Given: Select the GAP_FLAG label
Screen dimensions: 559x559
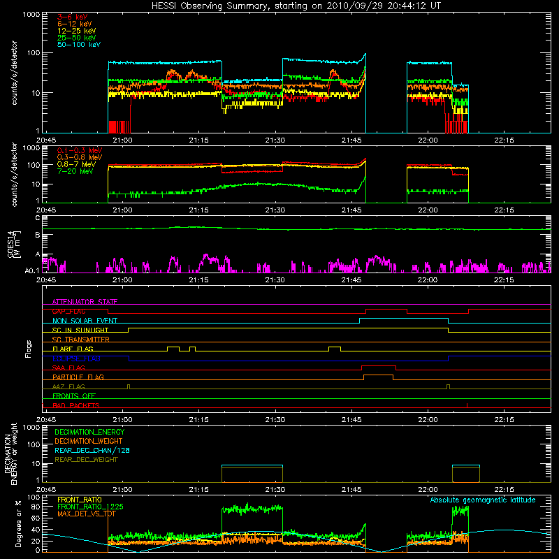Looking at the screenshot, I should click(68, 311).
